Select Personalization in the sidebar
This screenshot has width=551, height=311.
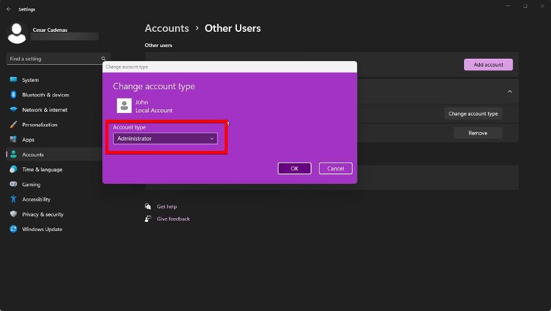point(40,125)
